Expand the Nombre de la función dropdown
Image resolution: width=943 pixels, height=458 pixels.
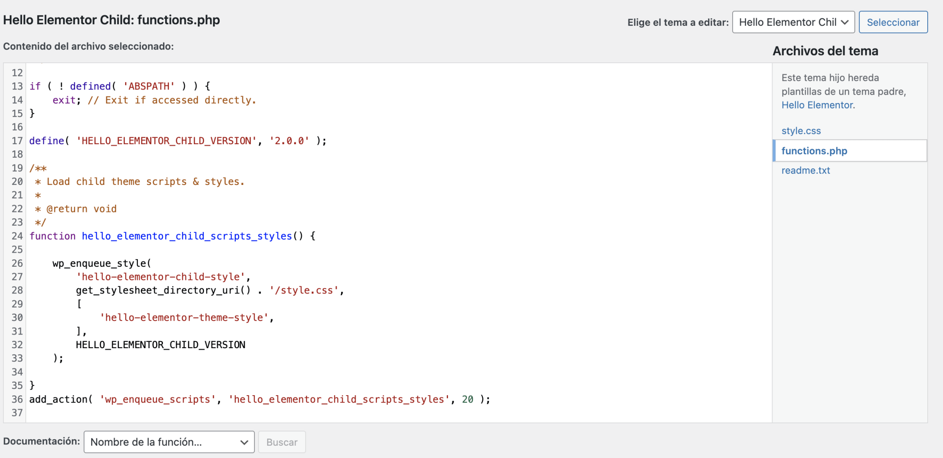[x=169, y=442]
